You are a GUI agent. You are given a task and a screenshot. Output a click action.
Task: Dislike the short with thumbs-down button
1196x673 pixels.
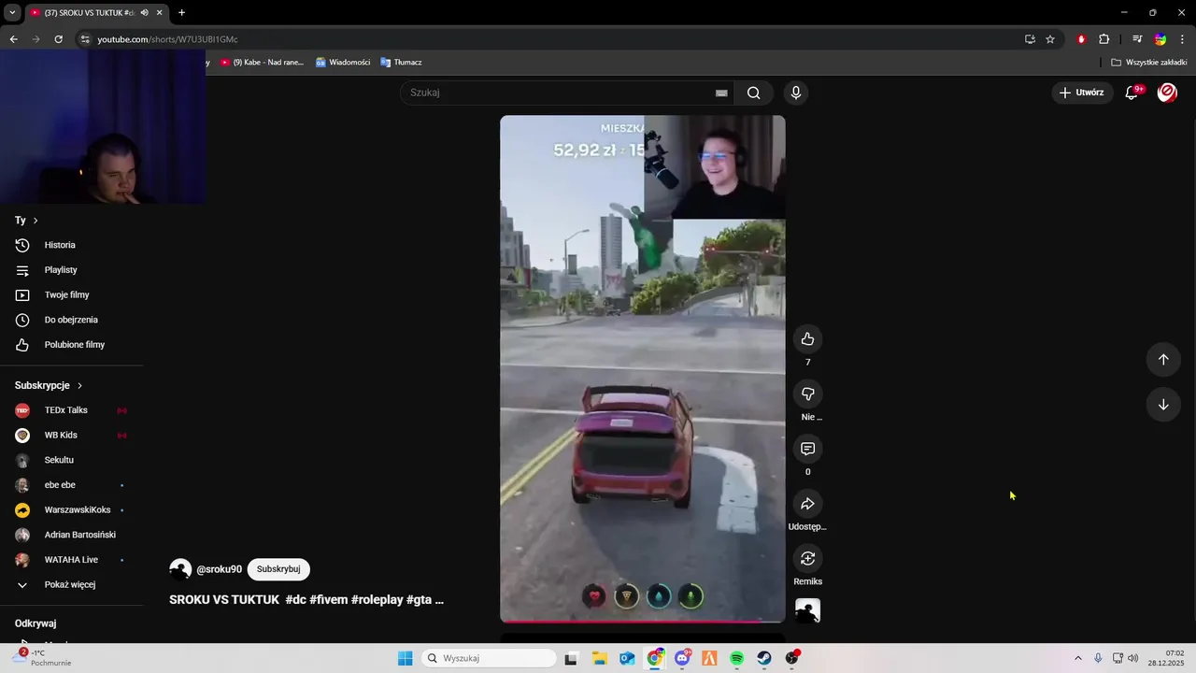point(807,394)
